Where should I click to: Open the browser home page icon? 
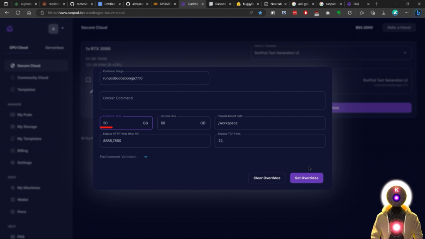[29, 13]
